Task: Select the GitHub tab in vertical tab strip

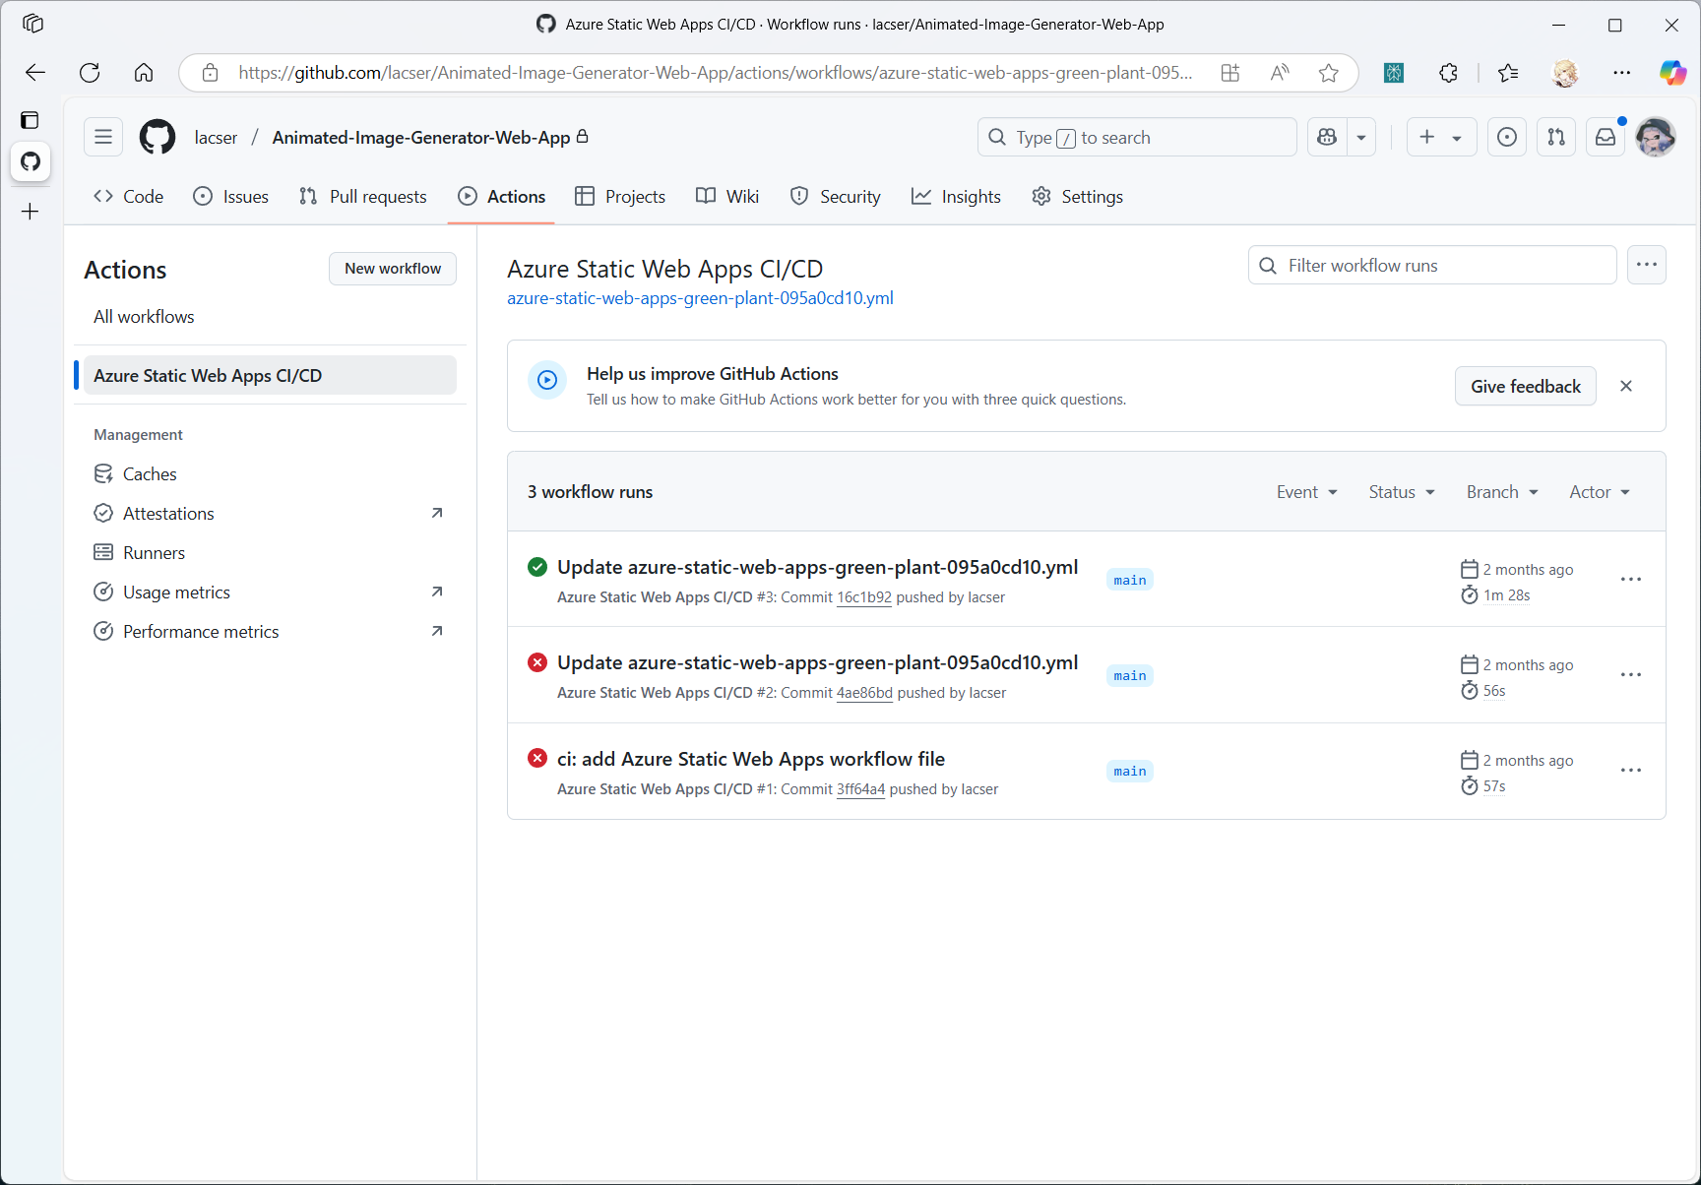Action: 31,161
